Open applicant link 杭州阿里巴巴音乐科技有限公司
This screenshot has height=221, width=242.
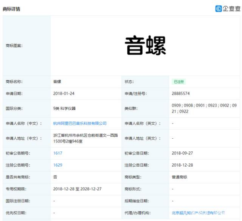point(80,123)
